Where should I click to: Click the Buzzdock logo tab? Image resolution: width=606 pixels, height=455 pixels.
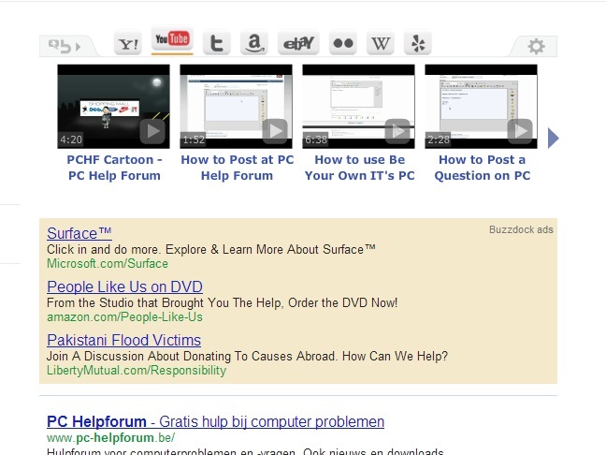click(65, 47)
